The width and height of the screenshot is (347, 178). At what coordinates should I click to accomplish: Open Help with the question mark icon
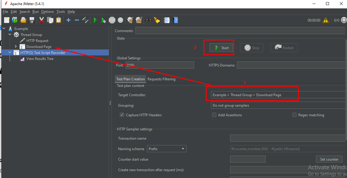[x=176, y=20]
